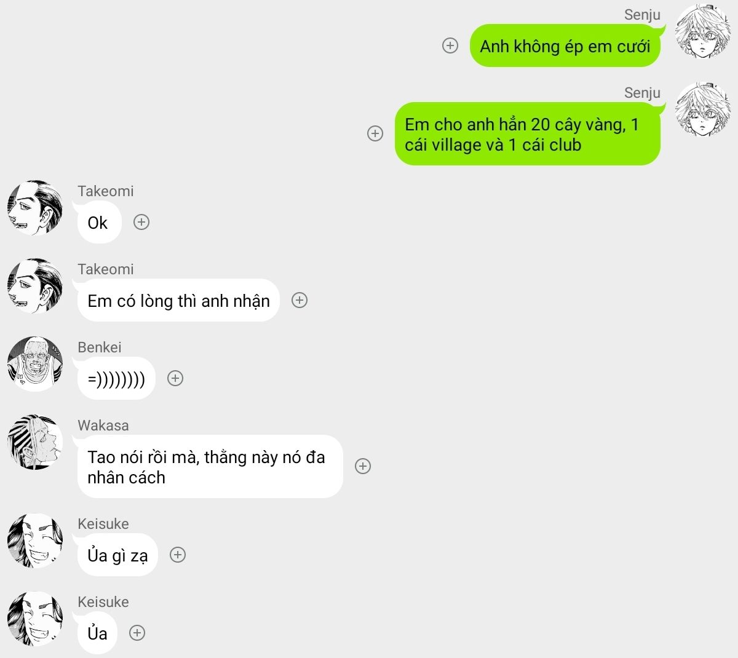Click the Wakasa sender name
The width and height of the screenshot is (738, 658).
click(x=103, y=426)
